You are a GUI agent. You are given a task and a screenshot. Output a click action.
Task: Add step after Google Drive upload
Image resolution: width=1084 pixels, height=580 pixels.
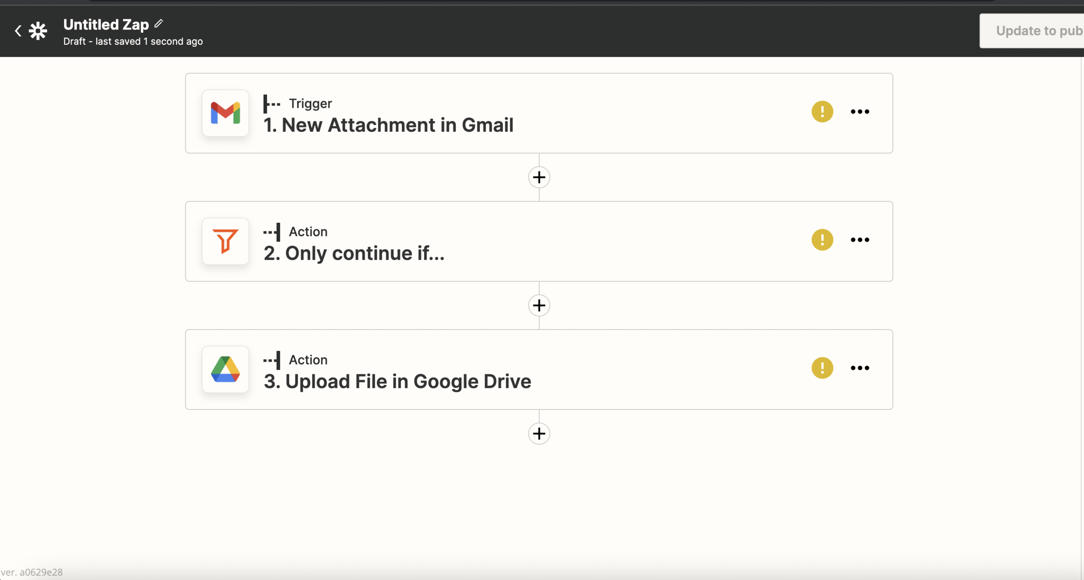click(539, 433)
